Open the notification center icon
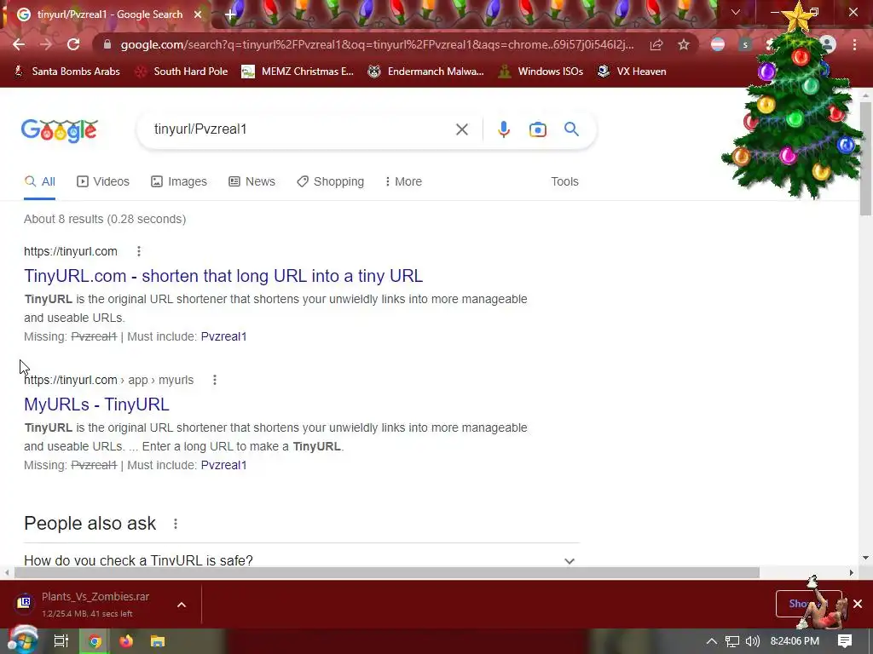The height and width of the screenshot is (654, 873). 845,641
